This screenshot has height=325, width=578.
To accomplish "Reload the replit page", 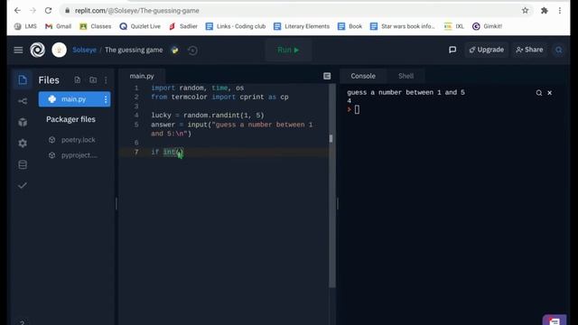I will coord(48,11).
